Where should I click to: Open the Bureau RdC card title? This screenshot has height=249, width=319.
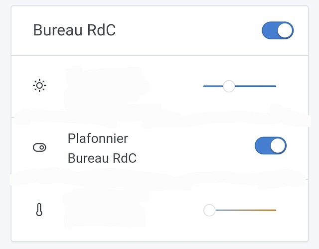[74, 30]
